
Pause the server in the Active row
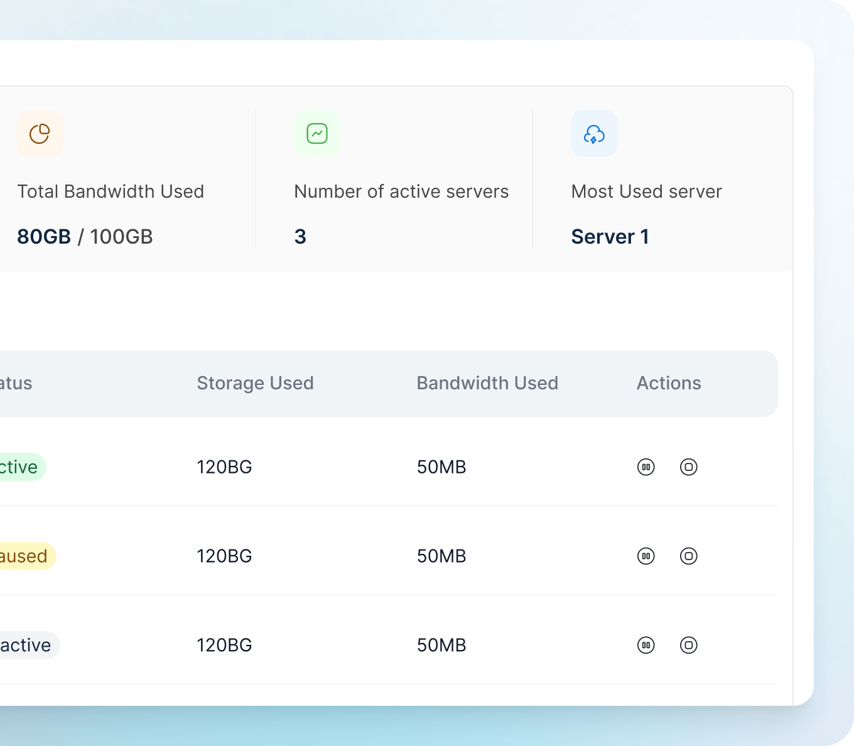[646, 467]
